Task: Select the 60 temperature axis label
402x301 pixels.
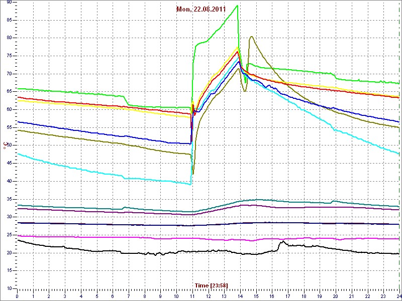Action: (9, 110)
